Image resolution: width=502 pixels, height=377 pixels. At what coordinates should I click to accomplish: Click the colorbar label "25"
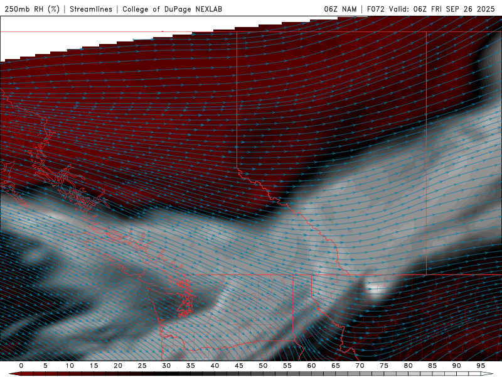click(x=142, y=366)
